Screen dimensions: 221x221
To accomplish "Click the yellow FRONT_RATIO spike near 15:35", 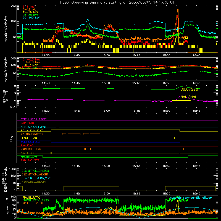I will tap(178, 201).
